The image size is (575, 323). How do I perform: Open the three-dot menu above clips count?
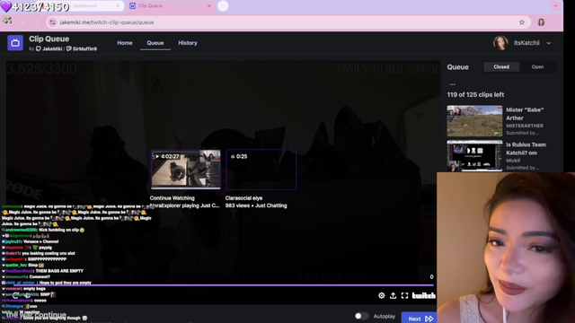point(453,84)
